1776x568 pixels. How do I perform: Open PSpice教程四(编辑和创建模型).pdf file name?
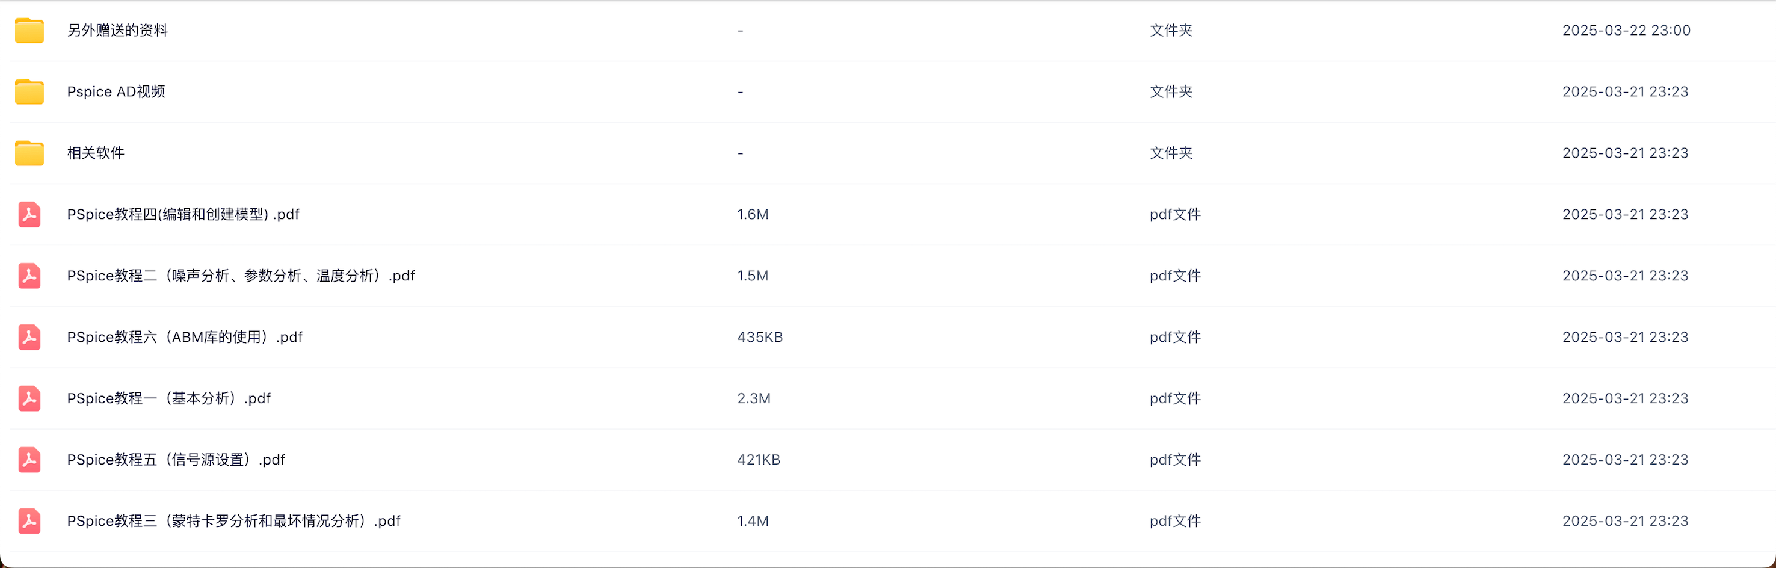(x=183, y=214)
